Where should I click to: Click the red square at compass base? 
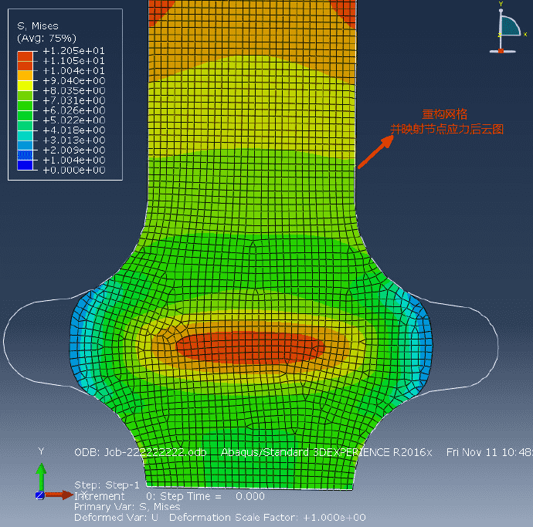pos(501,51)
